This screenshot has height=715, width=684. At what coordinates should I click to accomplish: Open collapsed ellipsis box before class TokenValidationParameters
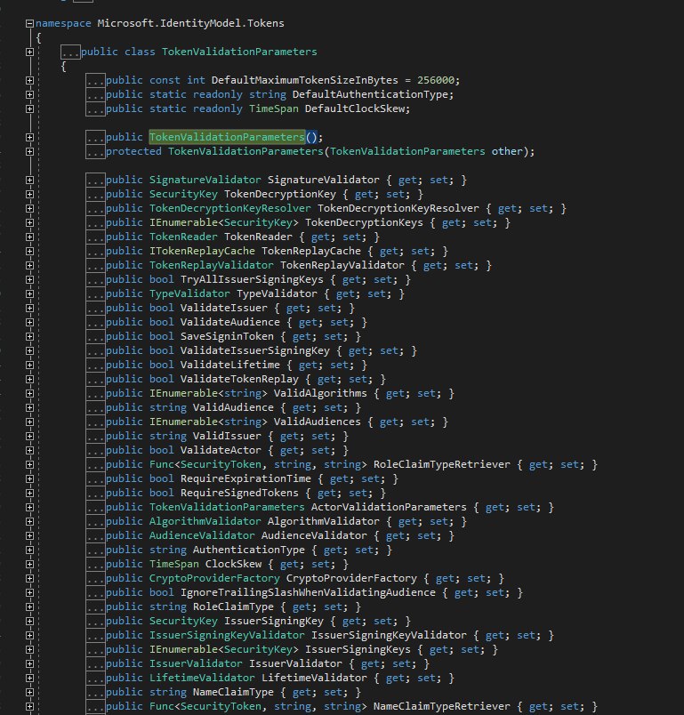coord(70,52)
